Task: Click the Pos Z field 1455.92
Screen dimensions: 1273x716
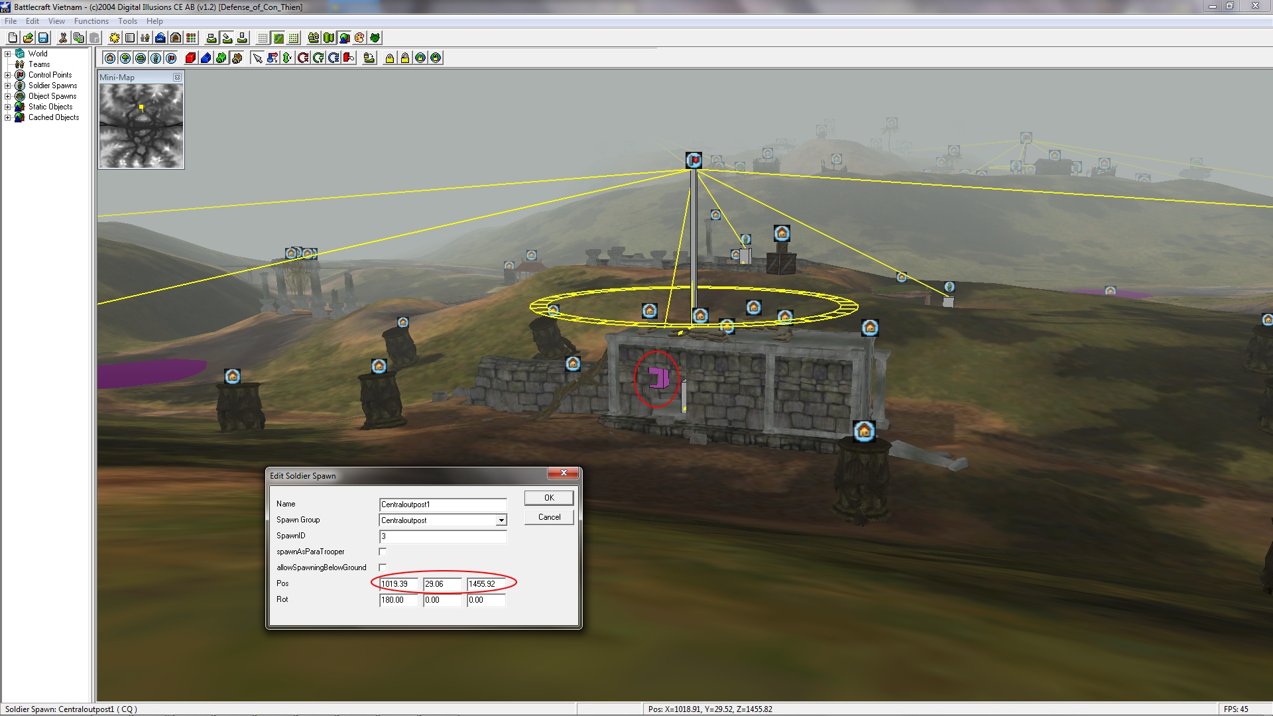Action: [x=486, y=584]
